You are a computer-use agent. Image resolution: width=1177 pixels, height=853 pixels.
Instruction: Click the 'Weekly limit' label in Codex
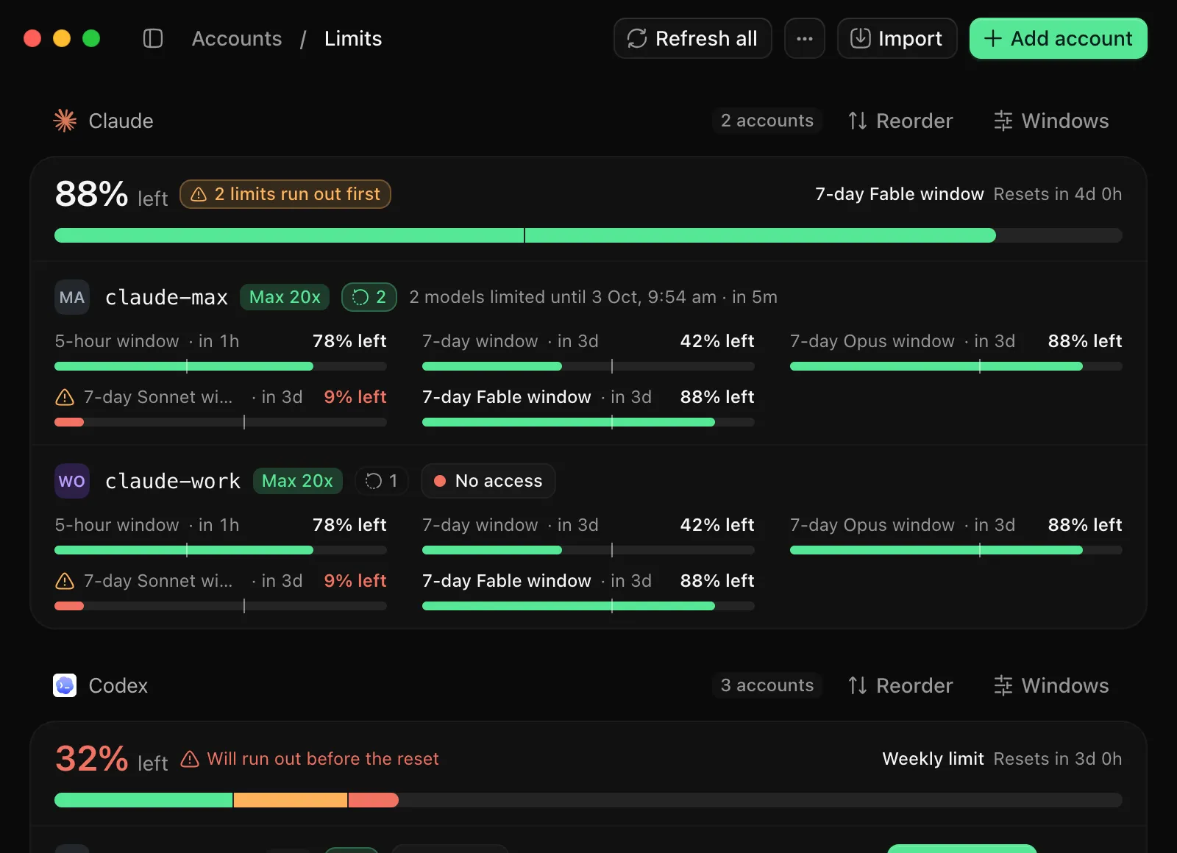(x=933, y=759)
